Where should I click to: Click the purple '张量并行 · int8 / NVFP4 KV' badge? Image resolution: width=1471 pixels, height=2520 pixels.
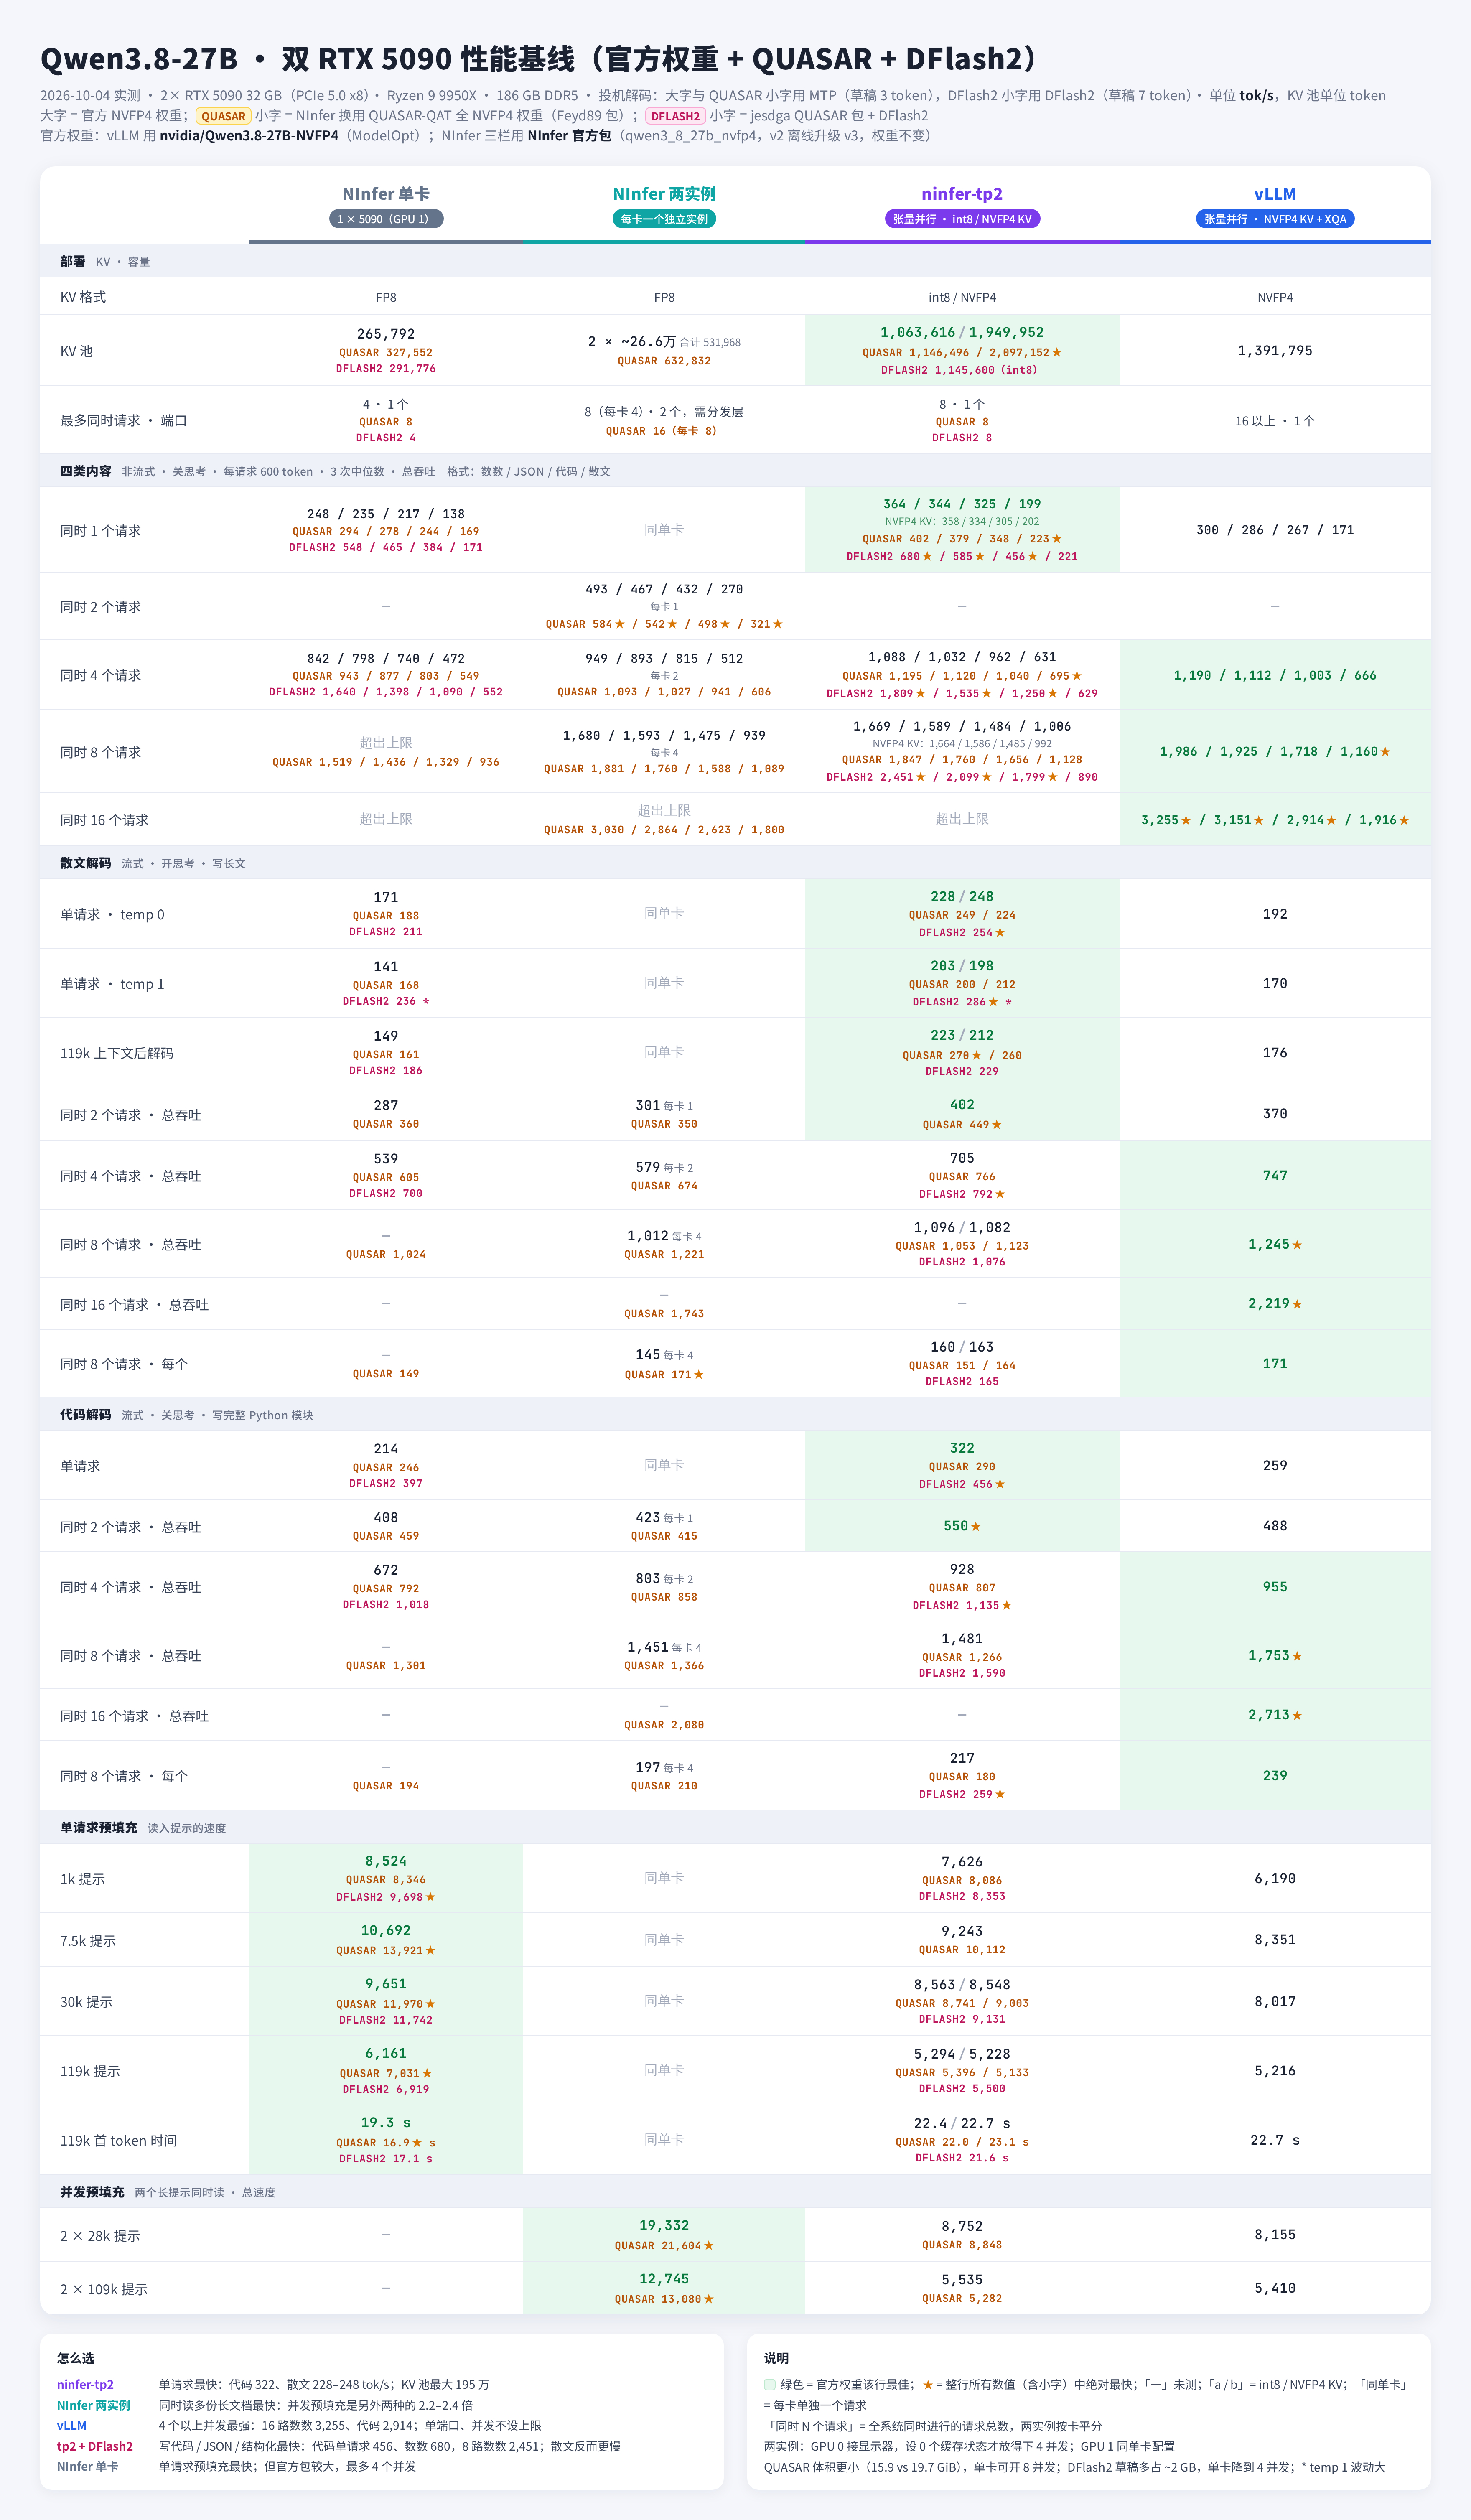pyautogui.click(x=962, y=219)
